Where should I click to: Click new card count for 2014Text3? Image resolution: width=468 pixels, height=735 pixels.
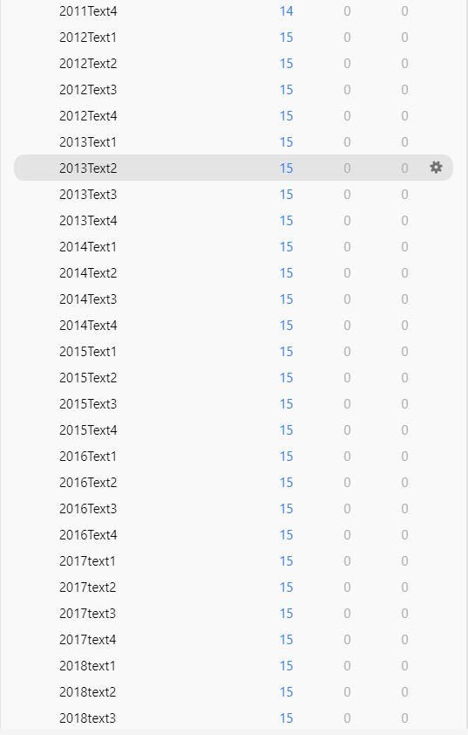287,299
